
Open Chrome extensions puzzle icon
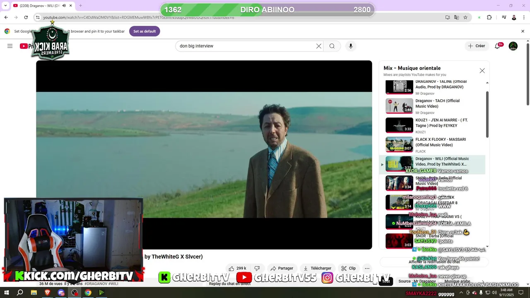click(489, 17)
